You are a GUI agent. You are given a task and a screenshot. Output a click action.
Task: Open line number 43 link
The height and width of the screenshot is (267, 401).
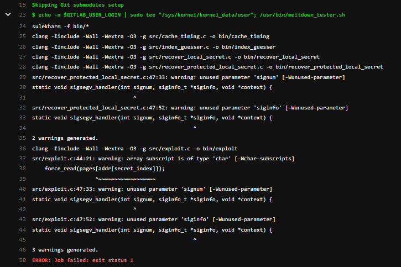pos(23,219)
